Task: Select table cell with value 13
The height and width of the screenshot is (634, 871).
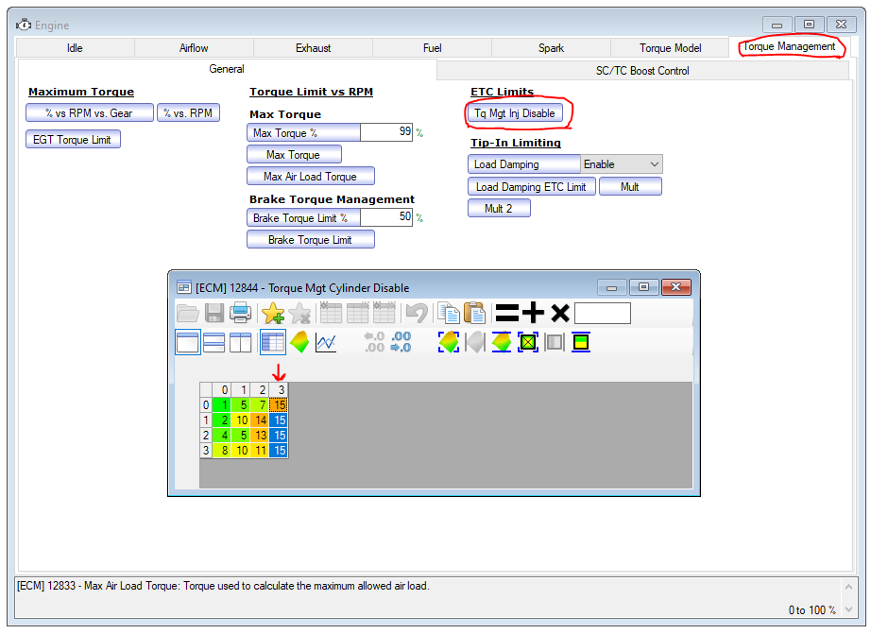Action: click(x=260, y=435)
